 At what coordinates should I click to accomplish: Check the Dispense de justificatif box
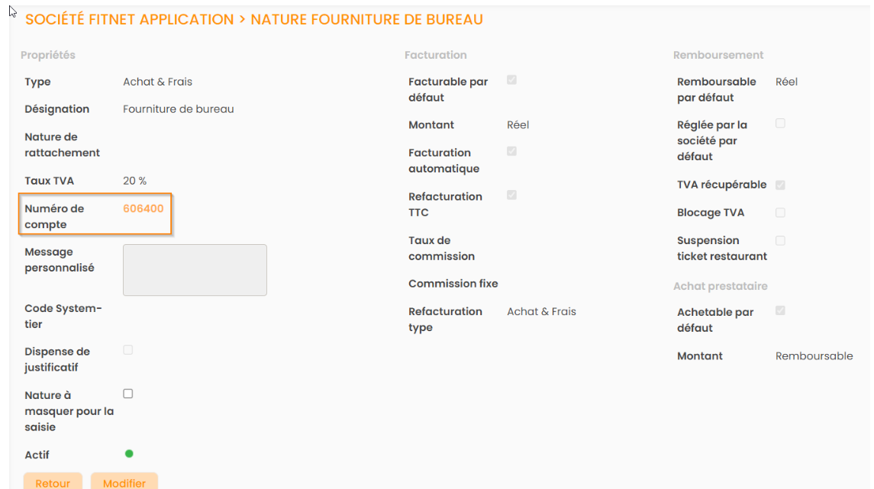click(x=128, y=350)
